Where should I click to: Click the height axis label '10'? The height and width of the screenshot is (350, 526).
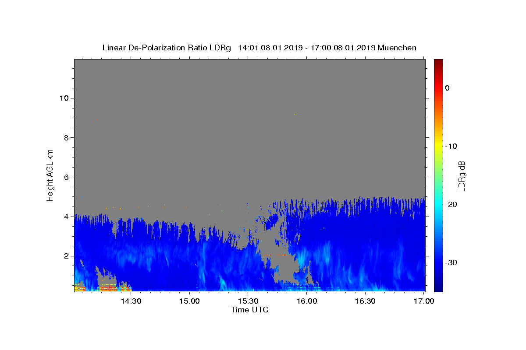point(64,98)
